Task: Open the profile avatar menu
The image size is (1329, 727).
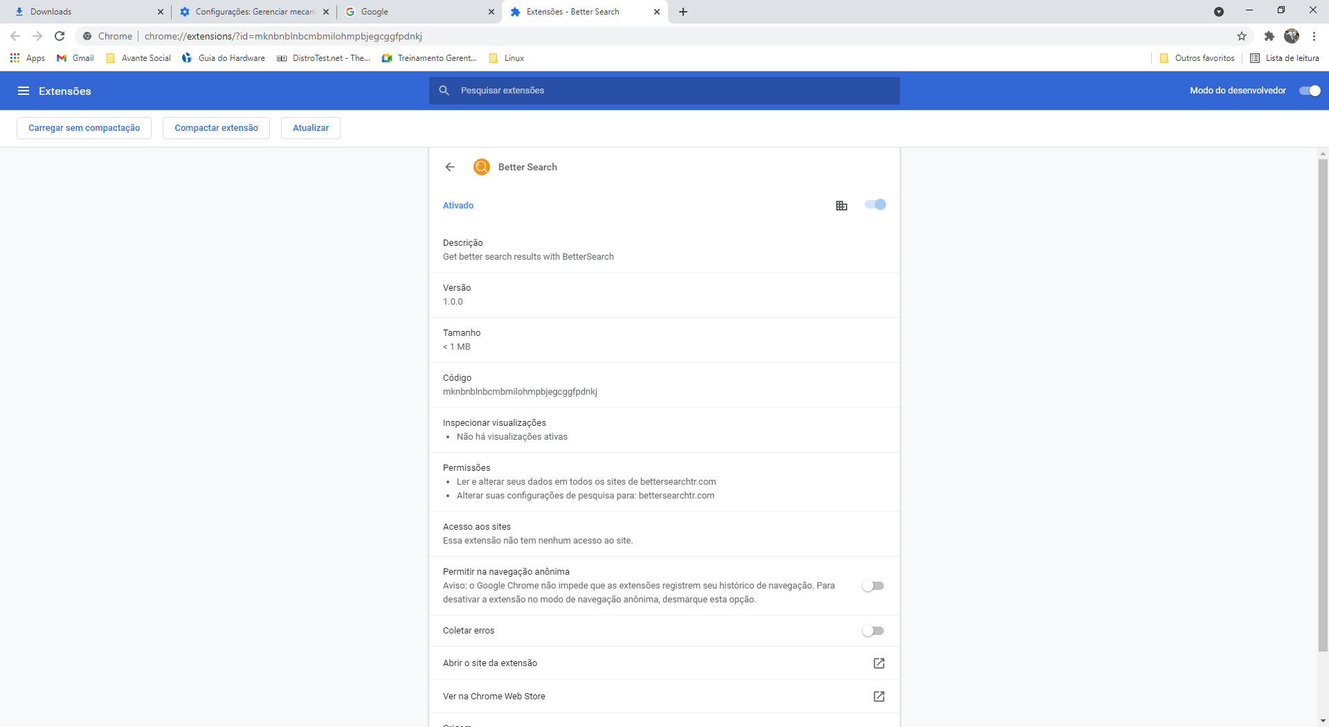Action: point(1292,36)
